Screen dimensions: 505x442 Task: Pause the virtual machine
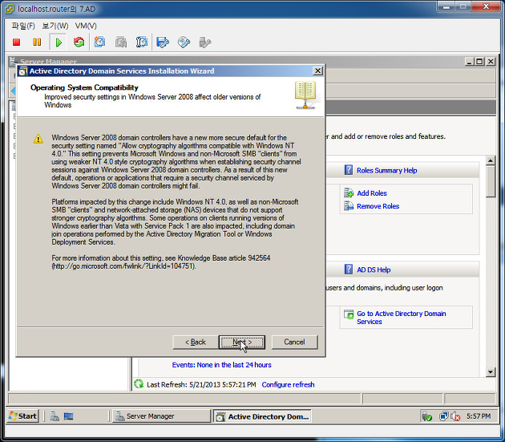tap(37, 43)
